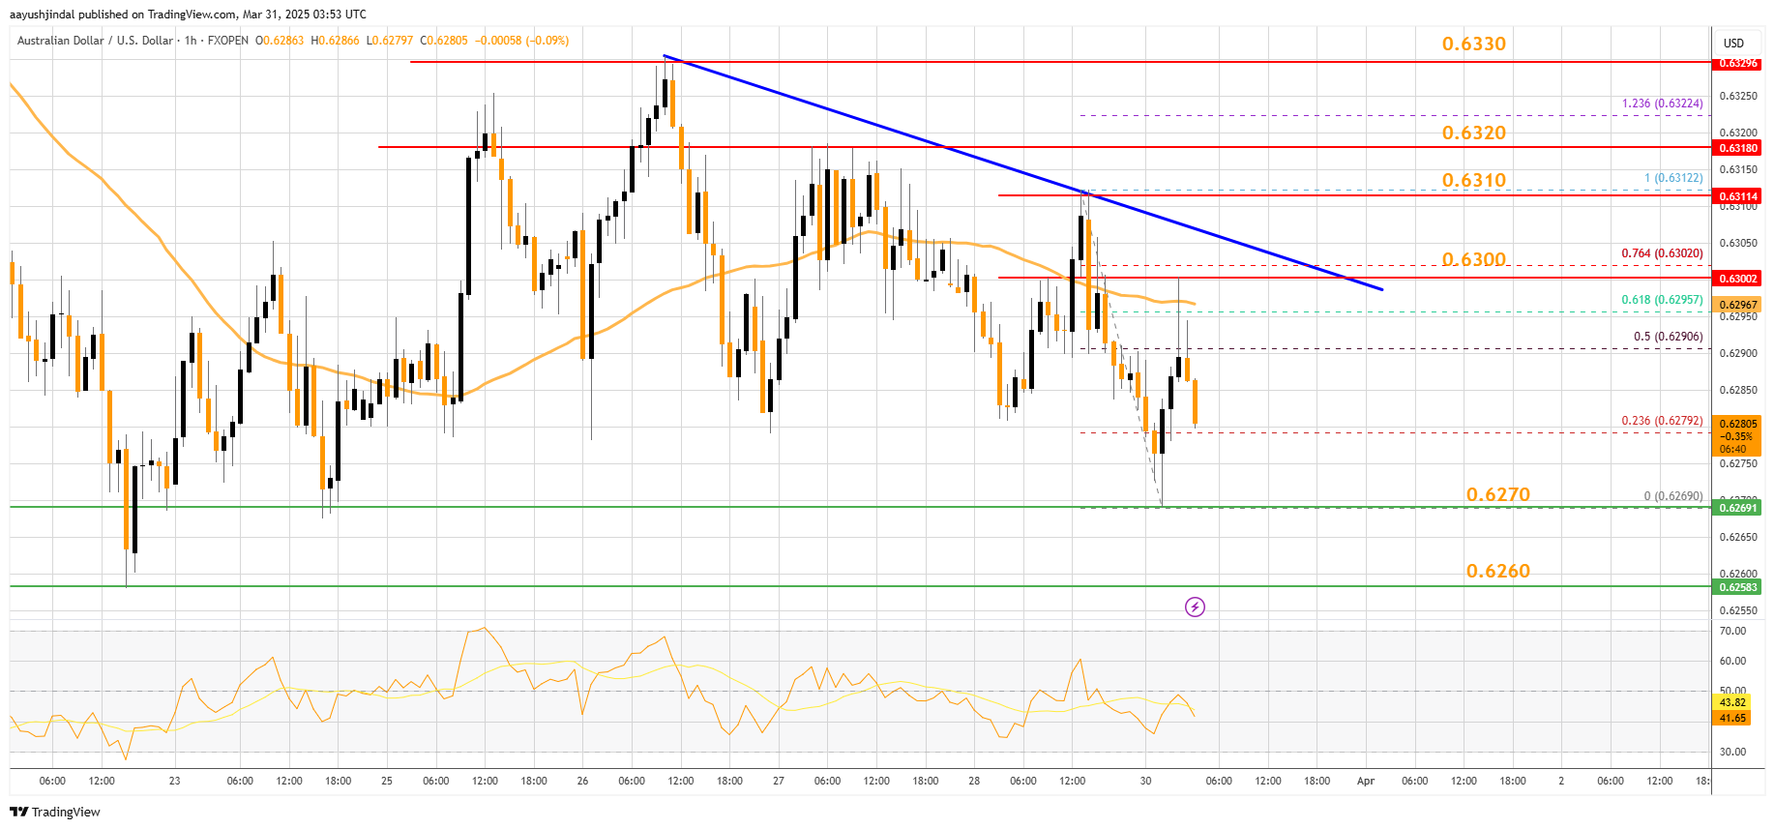Click the Fibonacci 0.236 (0.62792) level label

[1663, 421]
